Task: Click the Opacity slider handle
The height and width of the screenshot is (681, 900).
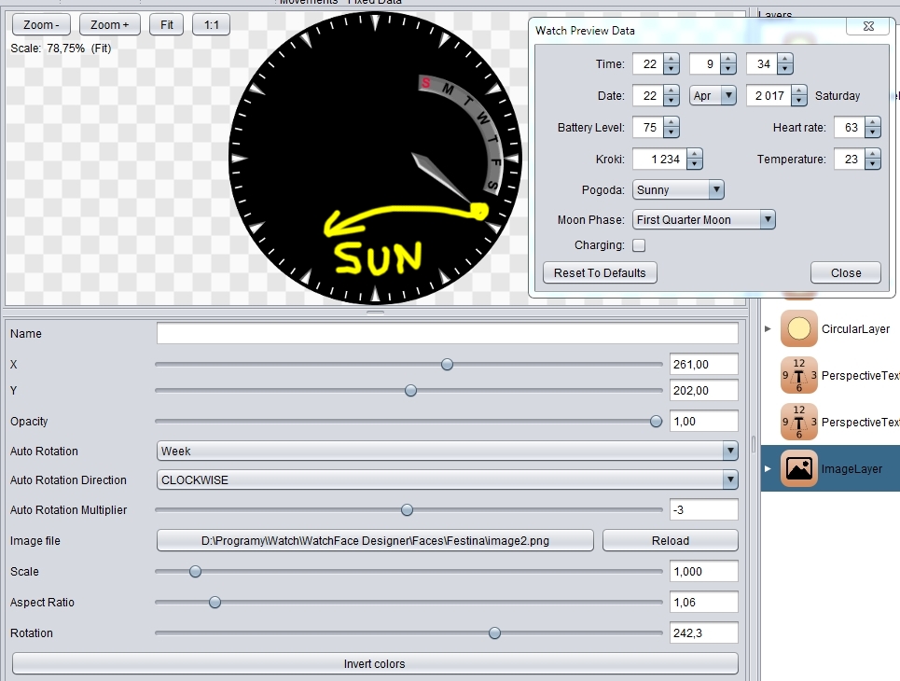Action: pos(656,422)
